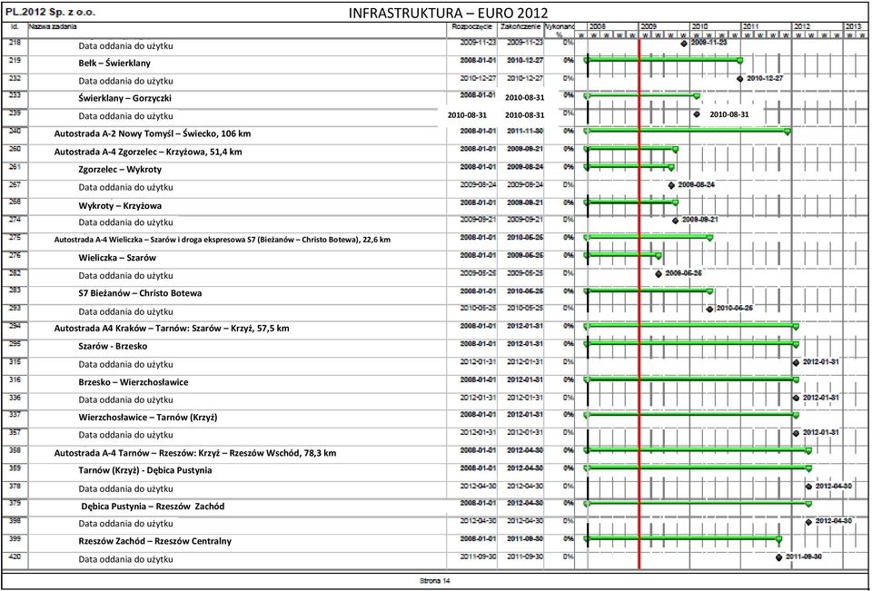Click end date 2011-09-30 in row 399
This screenshot has height=591, width=872.
pos(525,538)
